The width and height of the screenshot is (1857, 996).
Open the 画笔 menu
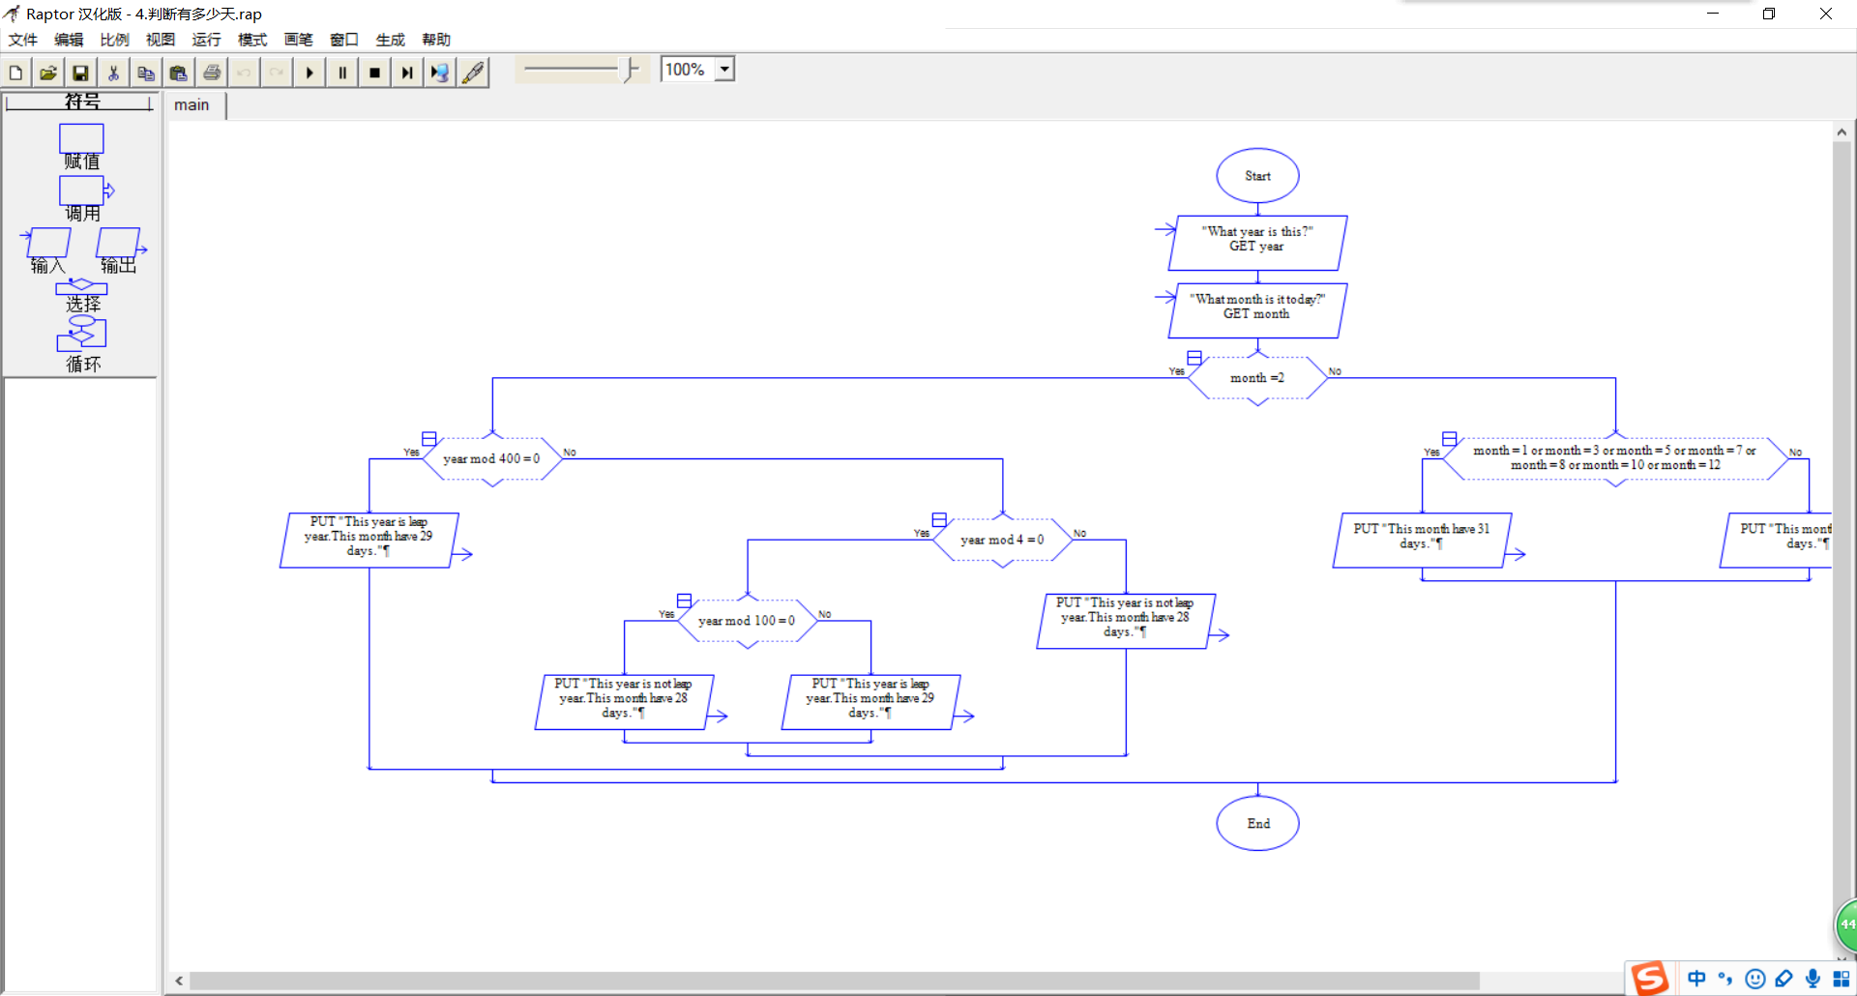298,40
